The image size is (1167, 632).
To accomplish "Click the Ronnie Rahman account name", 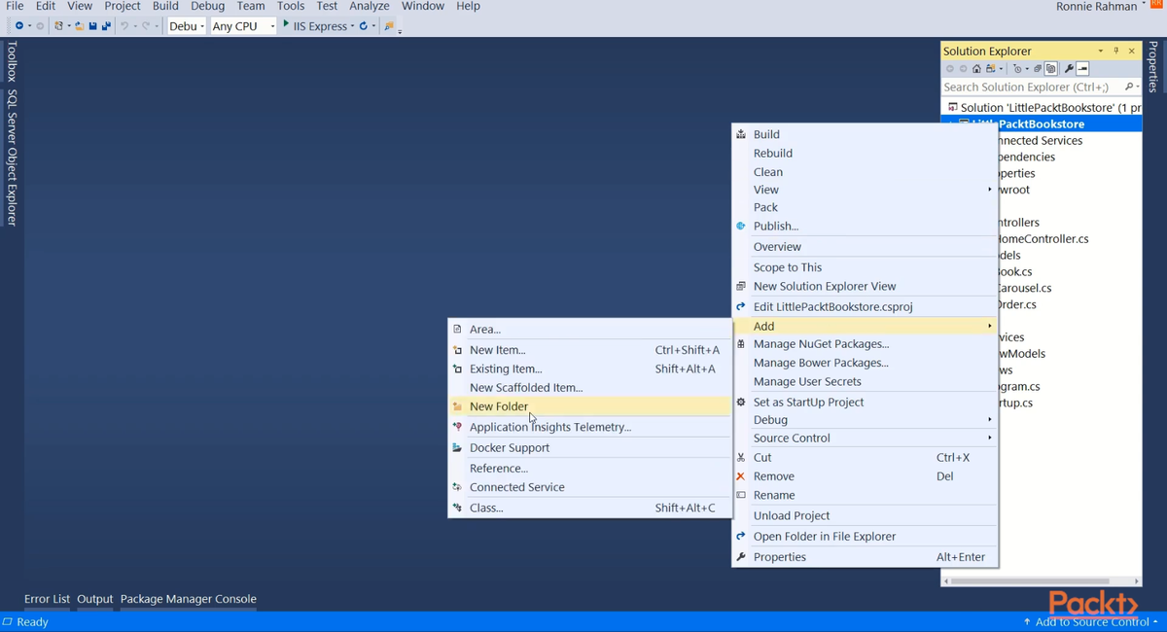I will pyautogui.click(x=1096, y=7).
